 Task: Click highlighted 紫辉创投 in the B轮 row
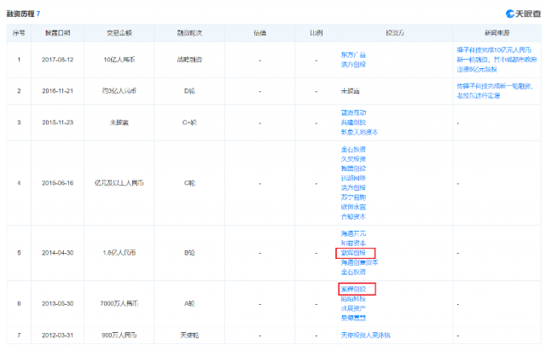(x=353, y=253)
